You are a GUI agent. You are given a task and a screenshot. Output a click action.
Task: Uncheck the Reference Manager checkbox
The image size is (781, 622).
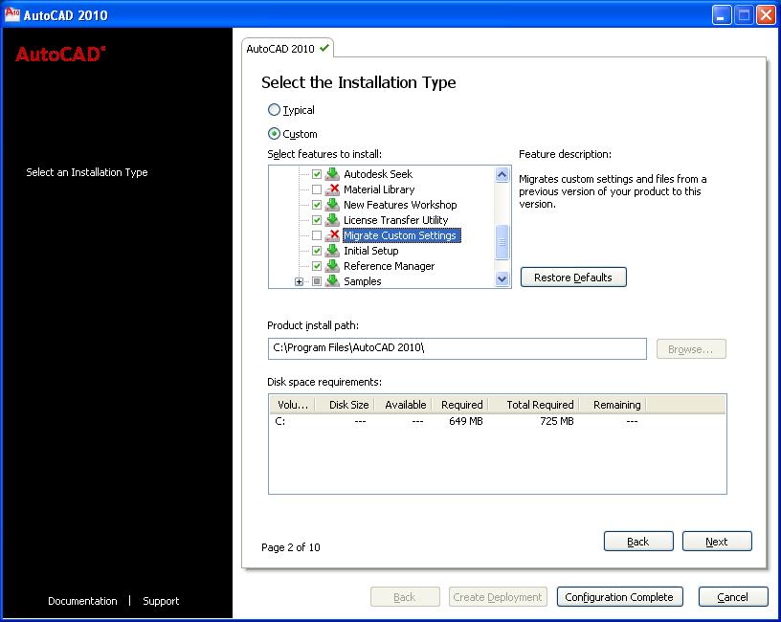tap(316, 266)
